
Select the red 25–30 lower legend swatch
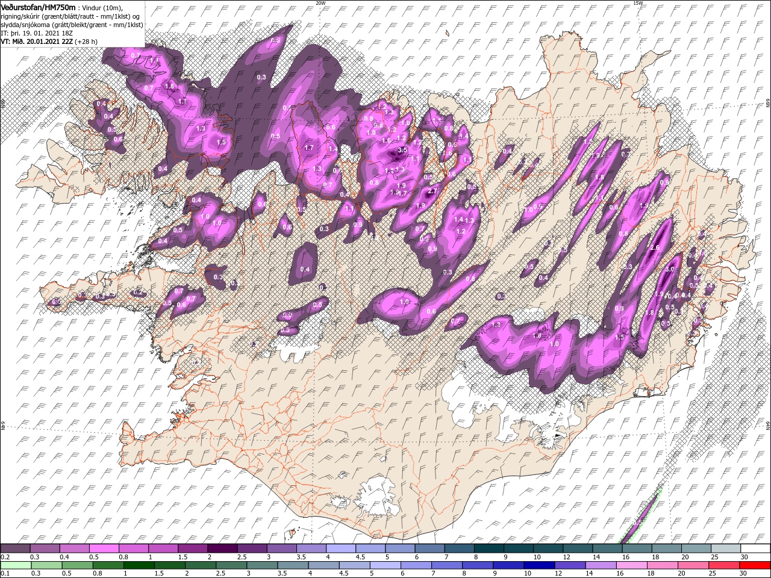[723, 565]
